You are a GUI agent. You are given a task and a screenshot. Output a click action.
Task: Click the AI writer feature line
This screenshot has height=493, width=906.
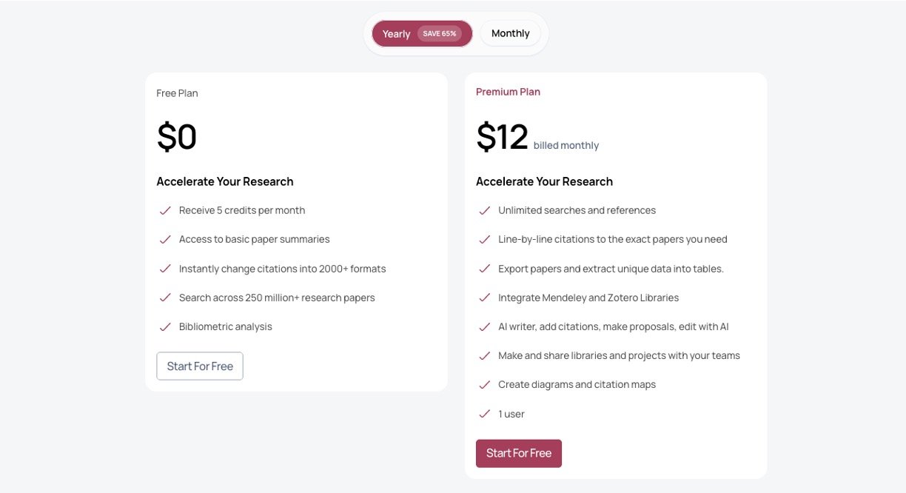[x=613, y=326]
